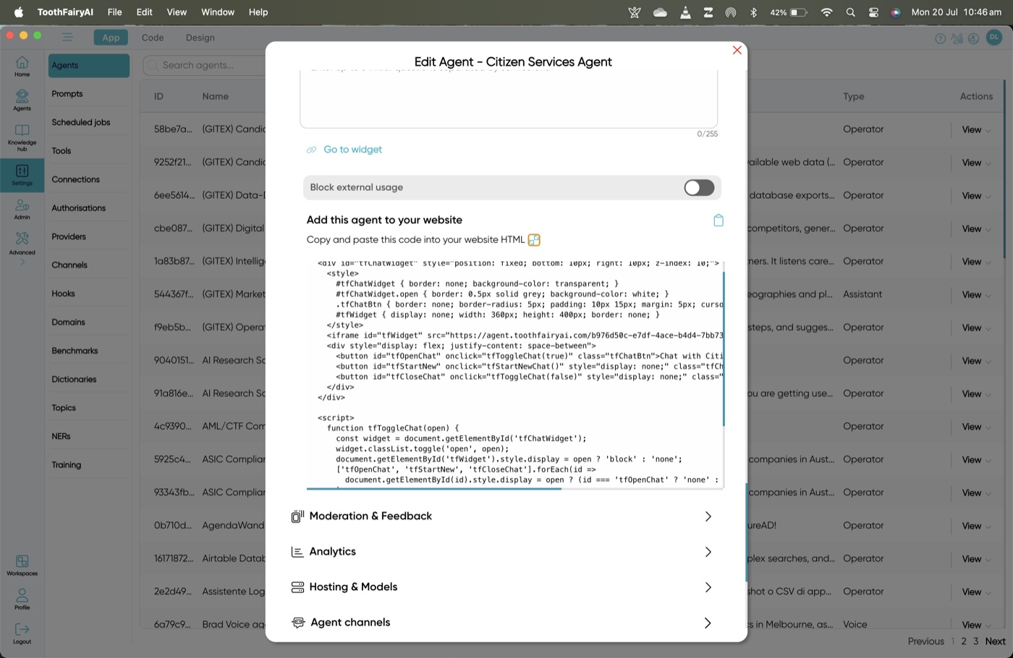Toggle the Block external usage switch
This screenshot has height=658, width=1013.
tap(699, 188)
